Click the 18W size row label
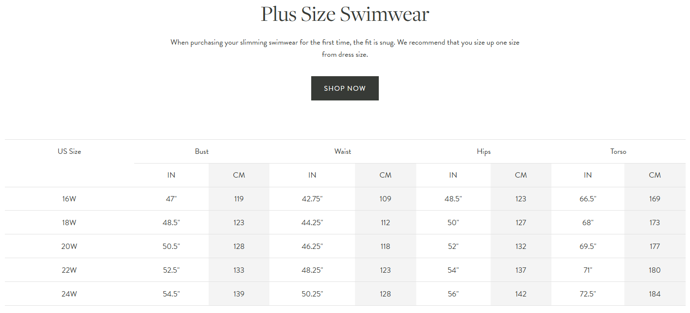The image size is (690, 313). (x=69, y=222)
